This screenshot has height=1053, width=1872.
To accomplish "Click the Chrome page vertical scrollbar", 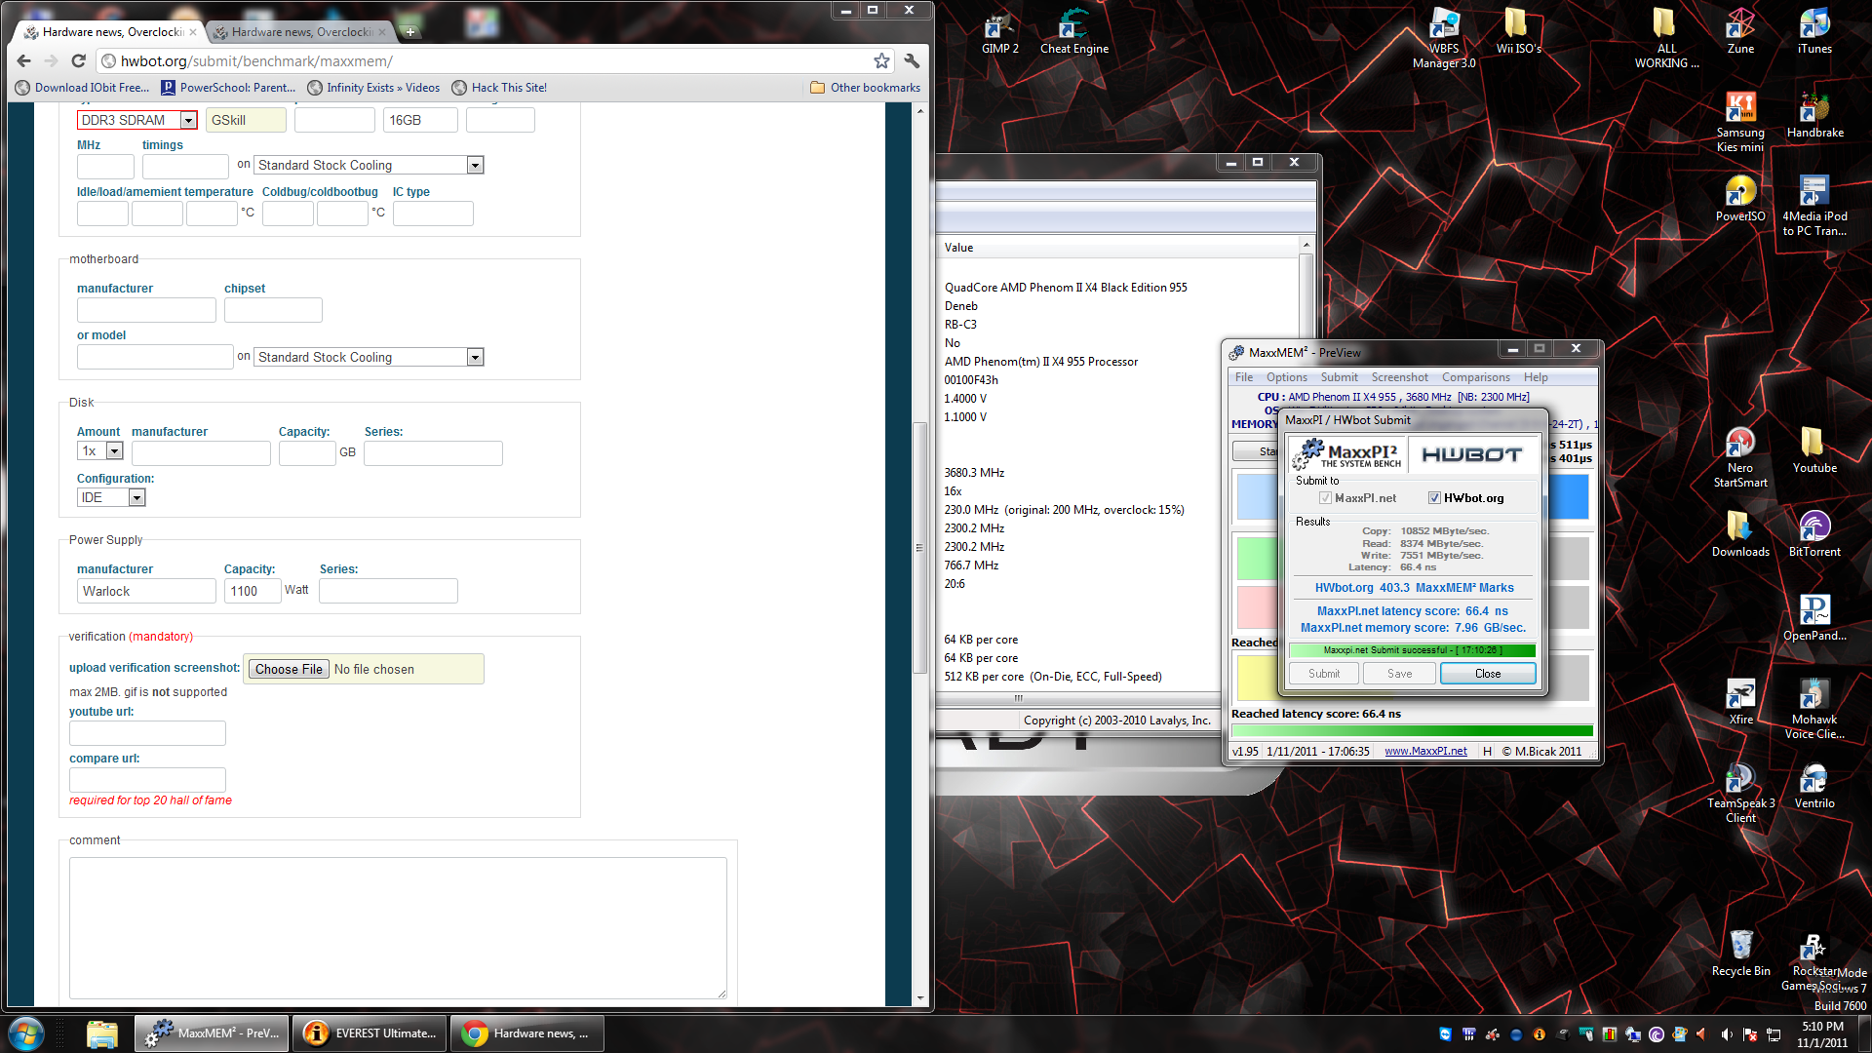I will point(919,546).
